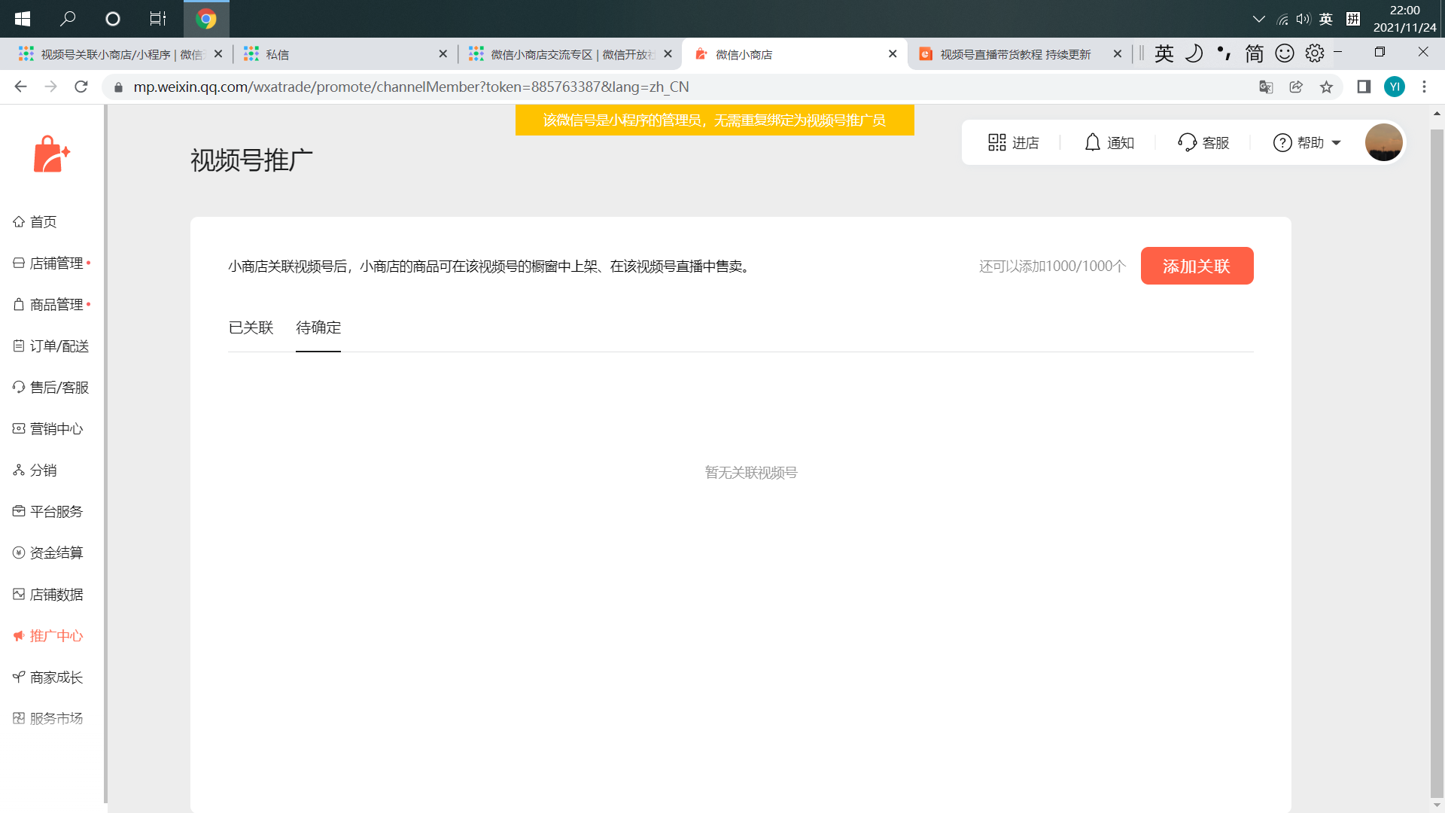Toggle IME 英 language mode in toolbar
The image size is (1445, 813).
coord(1164,53)
